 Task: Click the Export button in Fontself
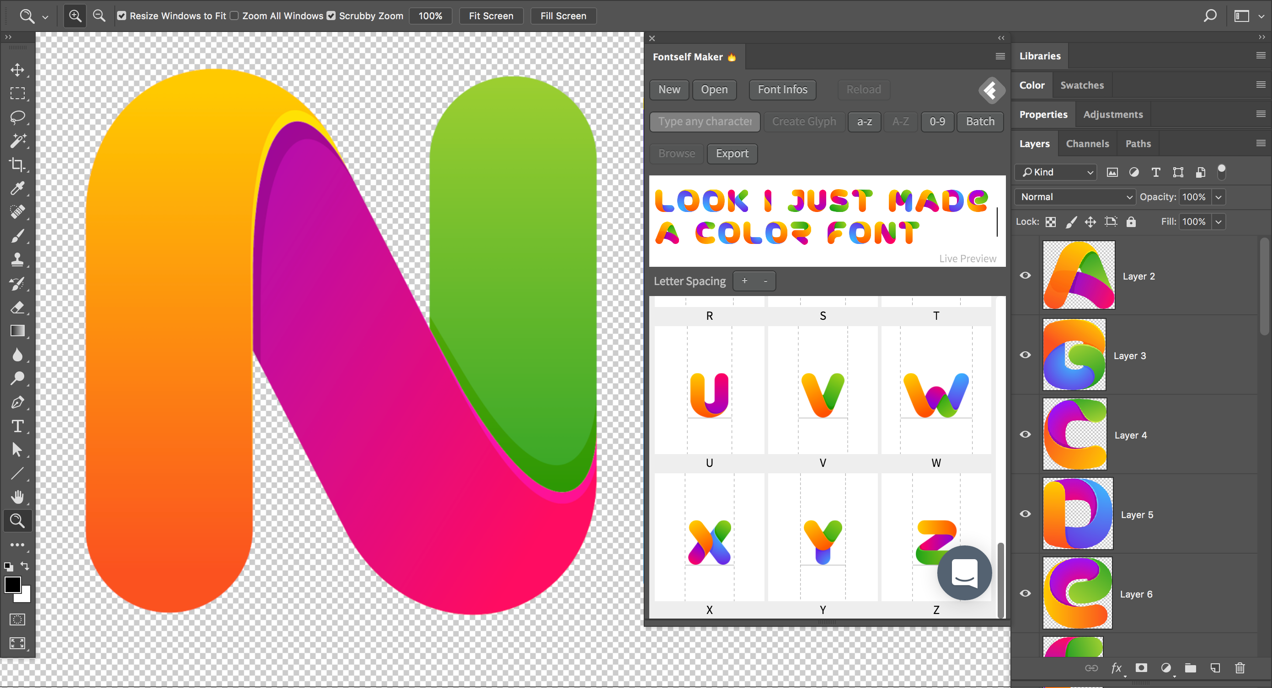point(732,153)
